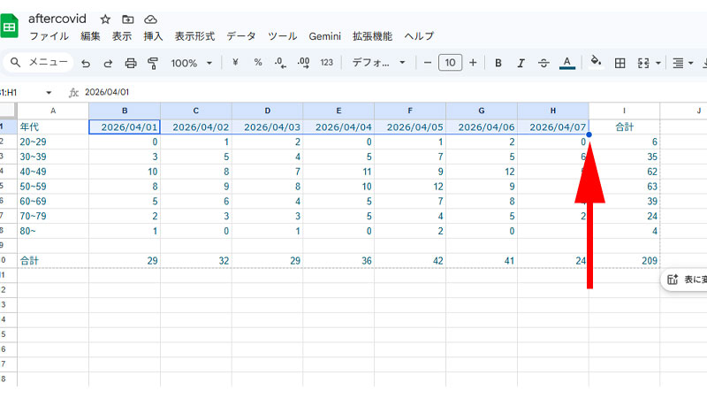Image resolution: width=707 pixels, height=398 pixels.
Task: Print the spreadsheet
Action: [131, 63]
